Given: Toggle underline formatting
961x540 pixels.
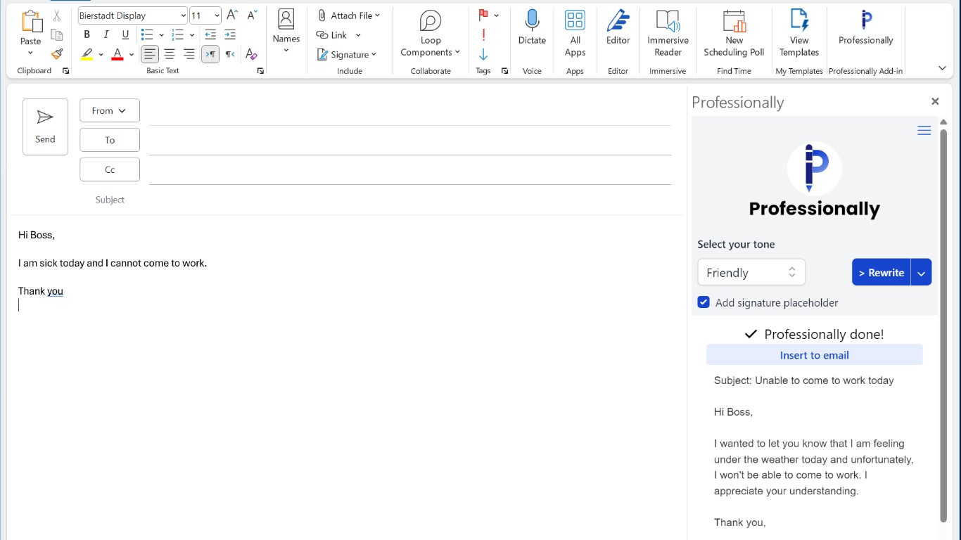Looking at the screenshot, I should click(x=125, y=35).
